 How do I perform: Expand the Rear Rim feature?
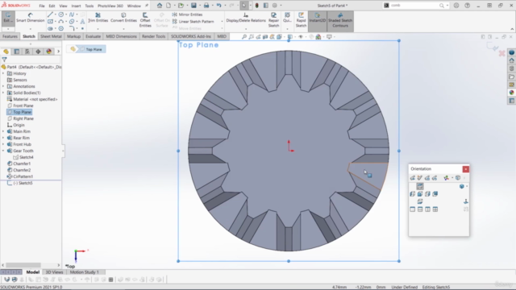(x=3, y=138)
